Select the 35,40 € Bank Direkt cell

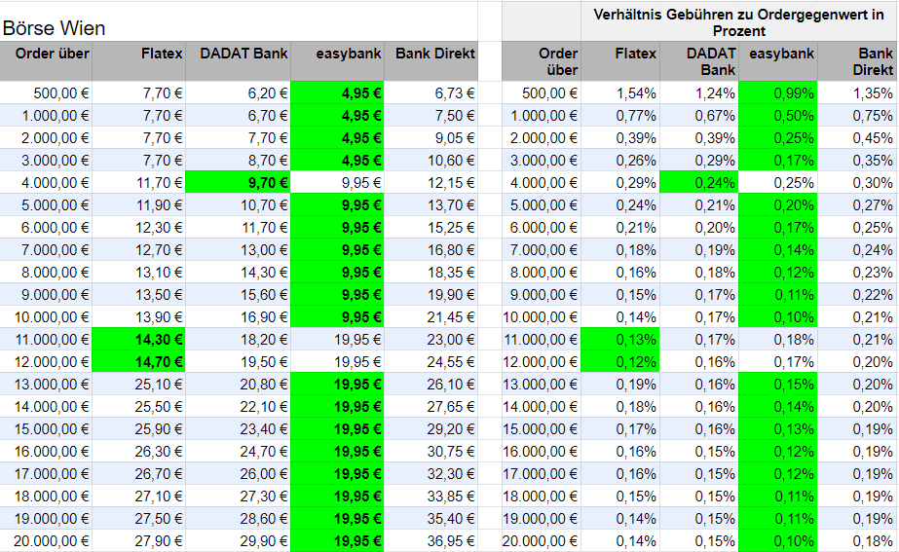[431, 518]
